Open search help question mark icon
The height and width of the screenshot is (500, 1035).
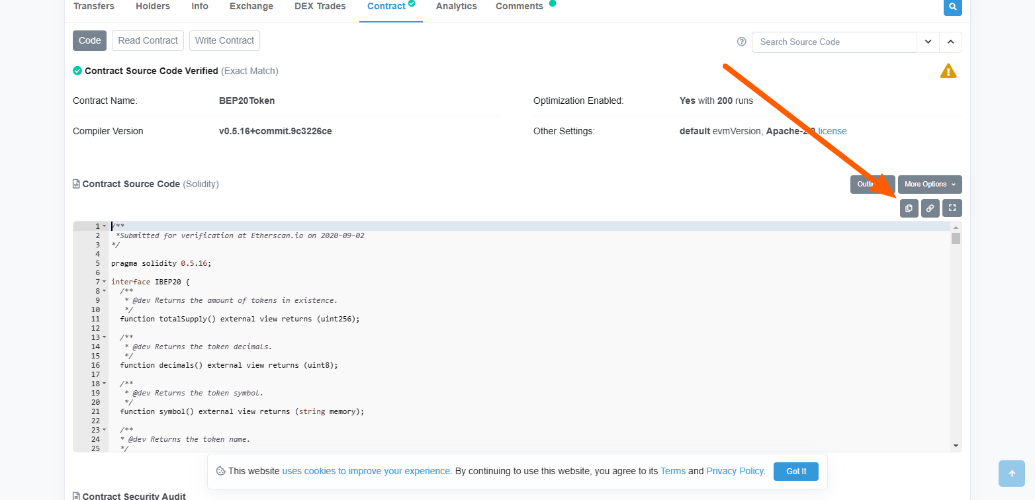741,42
